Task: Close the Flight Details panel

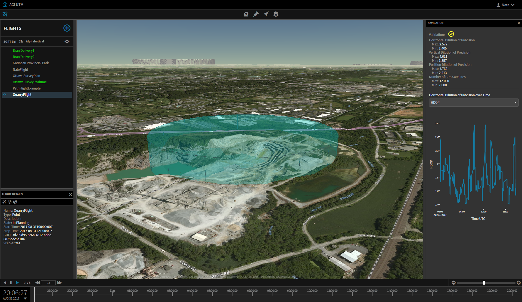Action: (70, 195)
